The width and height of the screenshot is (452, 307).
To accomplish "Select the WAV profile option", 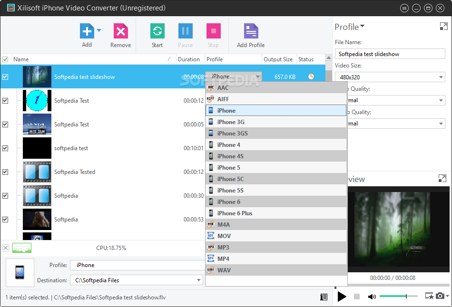I will coord(276,270).
